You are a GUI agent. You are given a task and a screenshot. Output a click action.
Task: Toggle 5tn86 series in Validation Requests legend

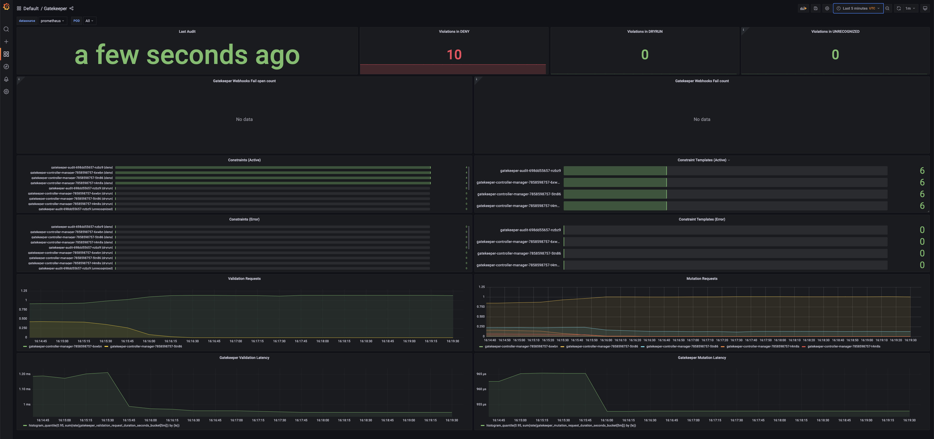coord(146,346)
